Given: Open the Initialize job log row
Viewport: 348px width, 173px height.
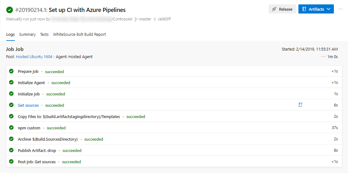Looking at the screenshot, I should [x=174, y=94].
